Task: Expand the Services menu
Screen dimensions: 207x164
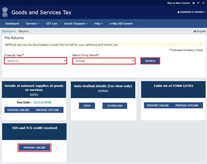Action: click(x=32, y=24)
